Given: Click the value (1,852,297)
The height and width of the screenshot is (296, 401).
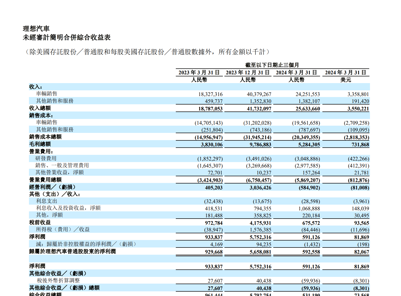Looking at the screenshot, I should 210,159.
